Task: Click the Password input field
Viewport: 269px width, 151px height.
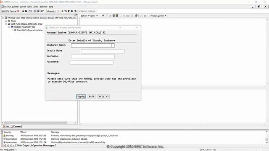Action: pos(92,62)
